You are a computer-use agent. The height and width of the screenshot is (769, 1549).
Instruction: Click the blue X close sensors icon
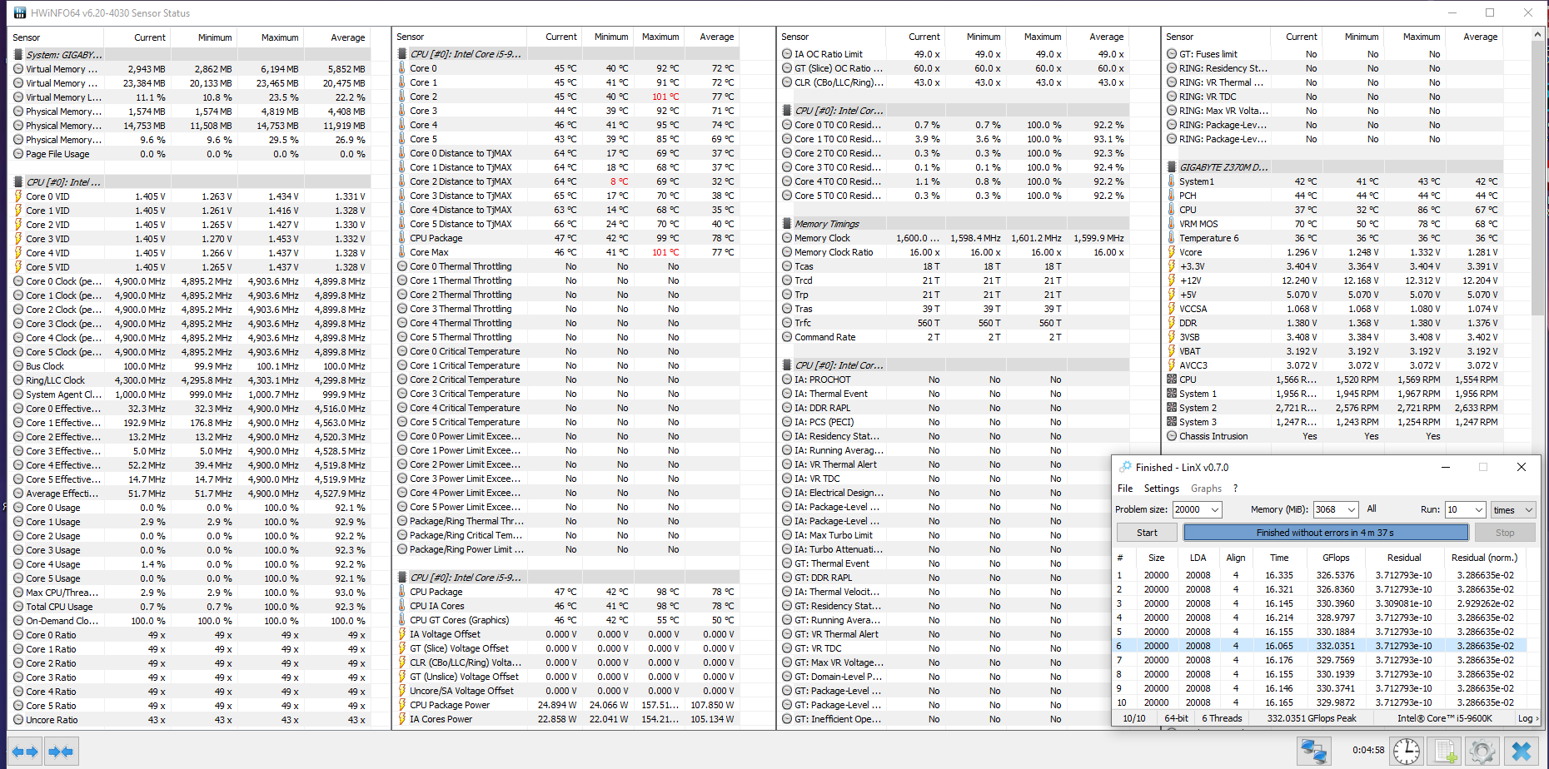click(1522, 751)
